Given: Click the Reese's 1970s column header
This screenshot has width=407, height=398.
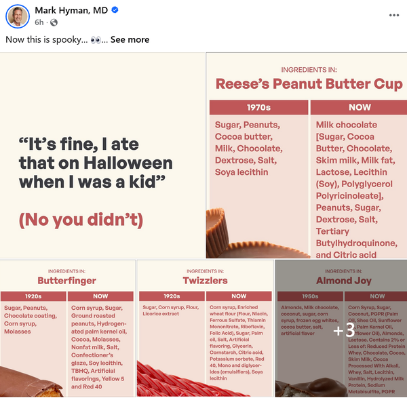Looking at the screenshot, I should click(258, 107).
